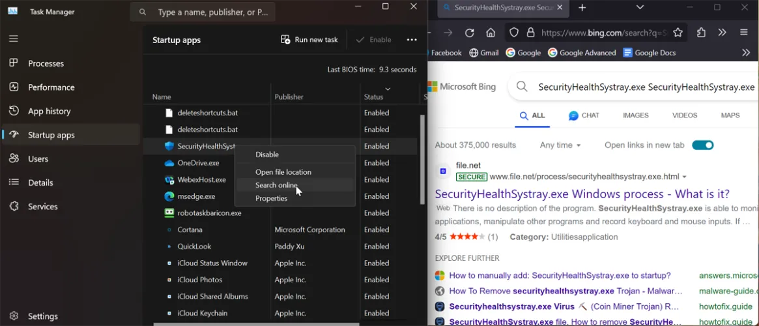
Task: Toggle the Open links in new tab switch
Action: pyautogui.click(x=702, y=145)
